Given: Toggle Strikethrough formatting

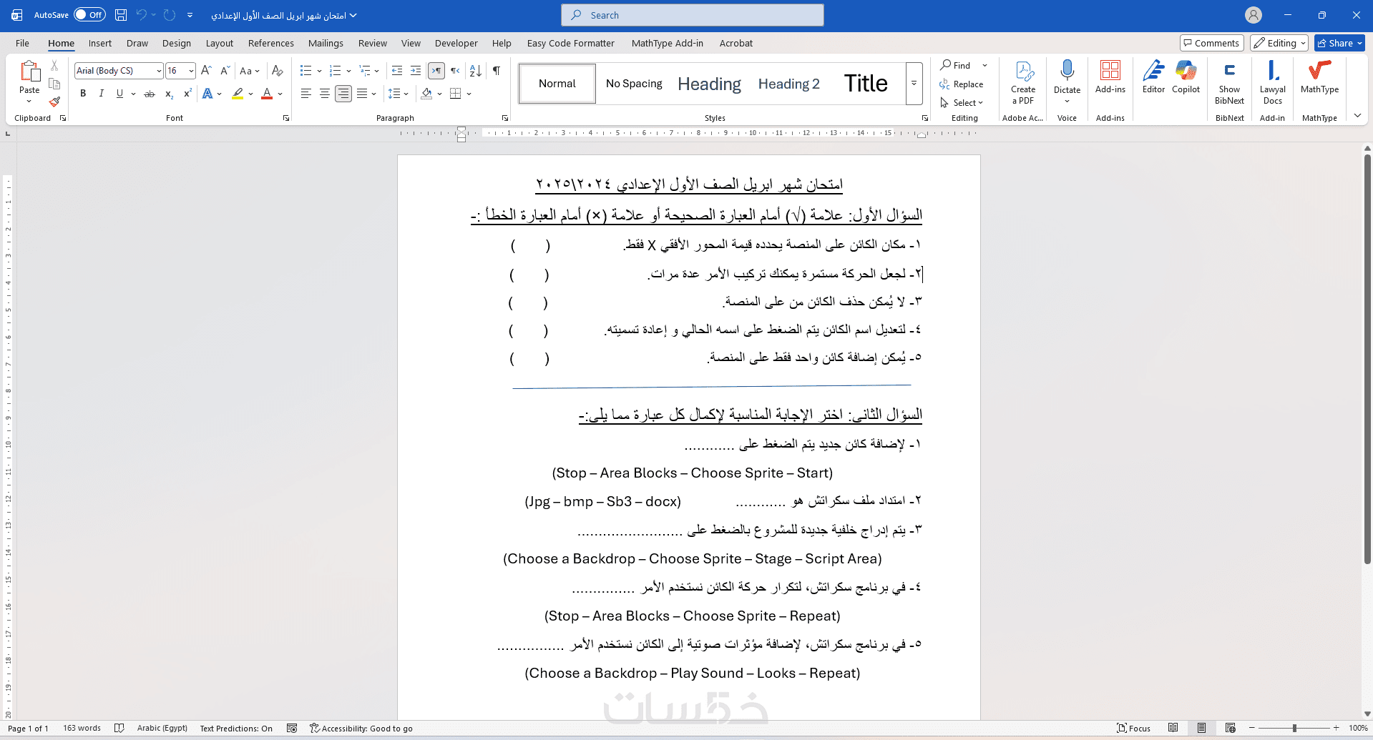Looking at the screenshot, I should (x=150, y=94).
